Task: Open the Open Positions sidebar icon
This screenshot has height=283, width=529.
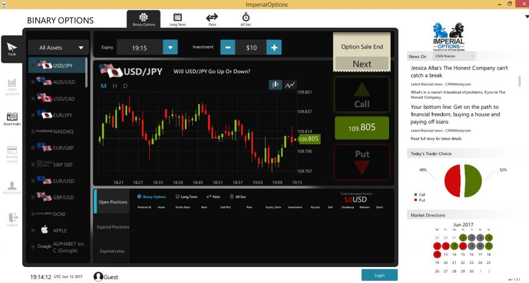Action: click(12, 87)
